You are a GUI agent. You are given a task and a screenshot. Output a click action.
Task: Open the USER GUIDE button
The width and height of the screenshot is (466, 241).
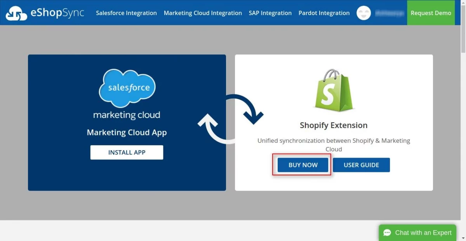361,165
